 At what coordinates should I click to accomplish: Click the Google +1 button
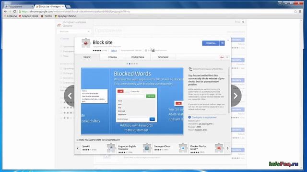(222, 57)
